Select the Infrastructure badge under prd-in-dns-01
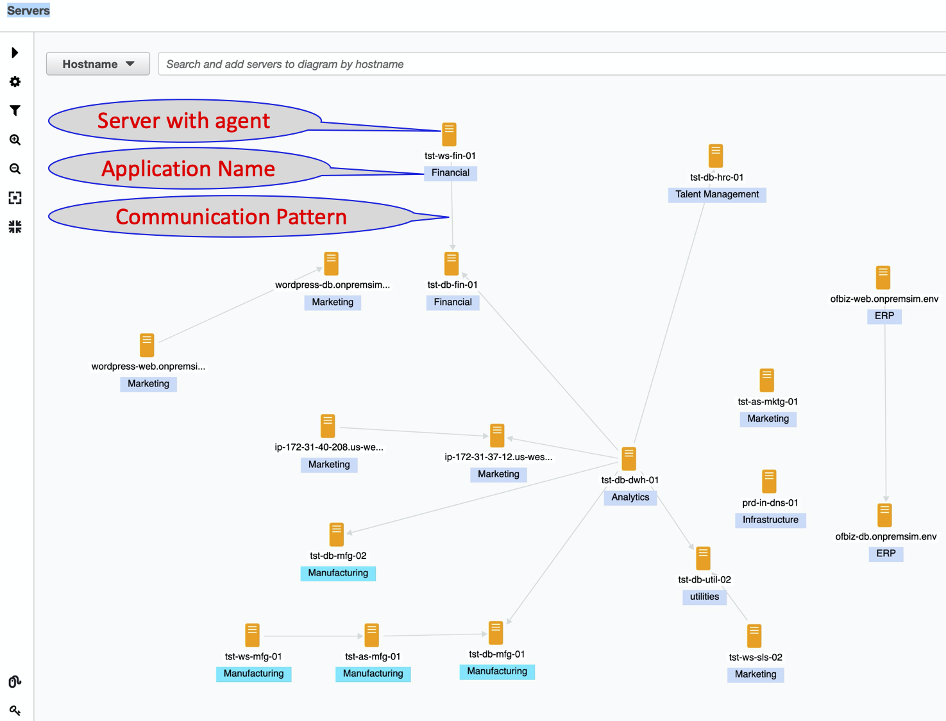The height and width of the screenshot is (721, 946). 770,520
